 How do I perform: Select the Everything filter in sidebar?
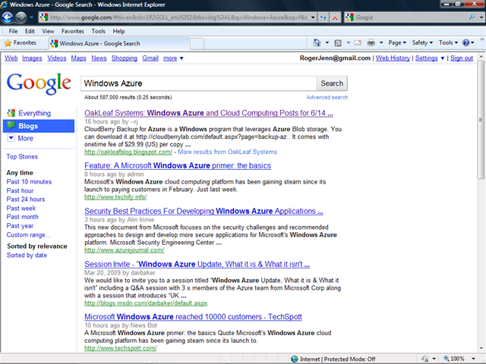click(34, 113)
